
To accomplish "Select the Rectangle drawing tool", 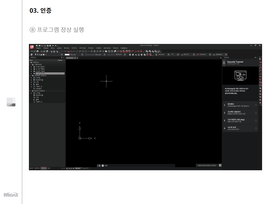I will coord(86,51).
